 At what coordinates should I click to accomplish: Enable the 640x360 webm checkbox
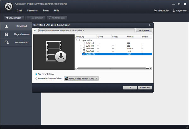tap(84, 48)
